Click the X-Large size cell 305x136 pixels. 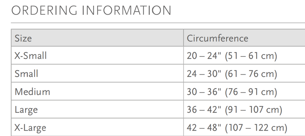[x=97, y=127]
